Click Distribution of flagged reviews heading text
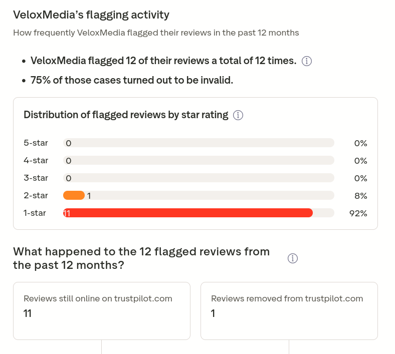Image resolution: width=395 pixels, height=354 pixels. tap(126, 115)
